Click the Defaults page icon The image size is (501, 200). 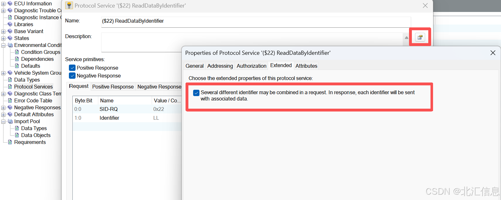click(x=17, y=66)
